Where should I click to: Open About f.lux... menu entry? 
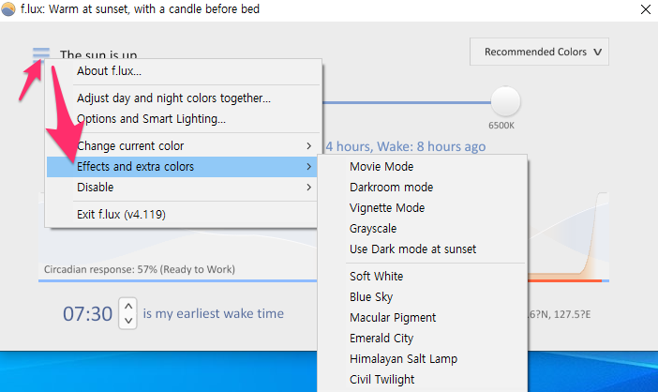click(182, 71)
